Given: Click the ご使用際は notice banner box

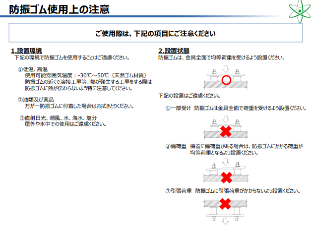Looking at the screenshot, I should pos(155,33).
